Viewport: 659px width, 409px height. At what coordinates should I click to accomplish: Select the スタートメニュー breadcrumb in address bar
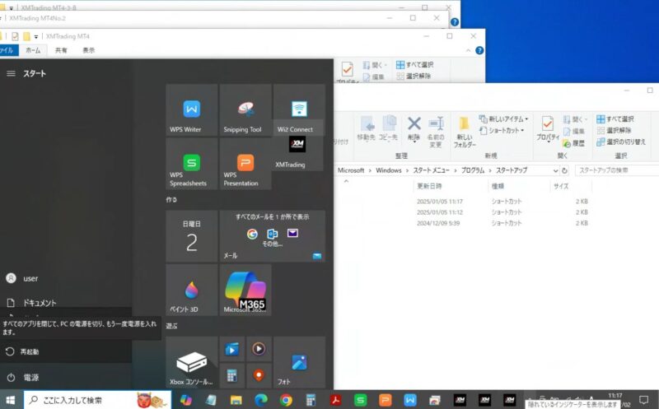click(431, 170)
